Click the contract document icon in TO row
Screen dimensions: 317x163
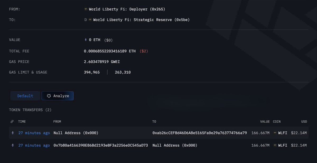pos(85,20)
